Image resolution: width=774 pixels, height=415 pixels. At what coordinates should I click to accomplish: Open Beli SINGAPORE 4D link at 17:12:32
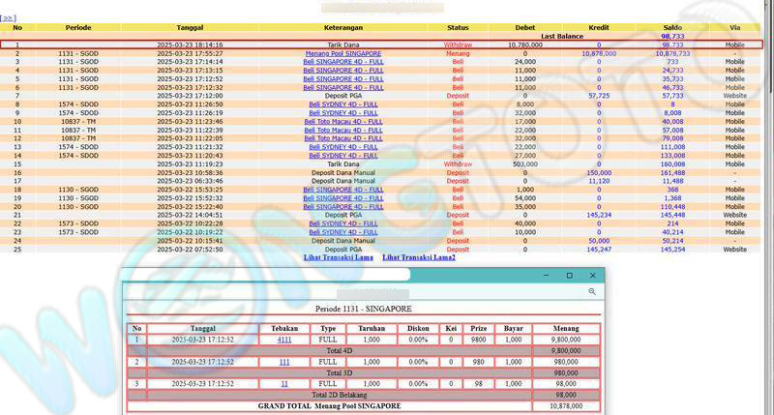[x=343, y=87]
